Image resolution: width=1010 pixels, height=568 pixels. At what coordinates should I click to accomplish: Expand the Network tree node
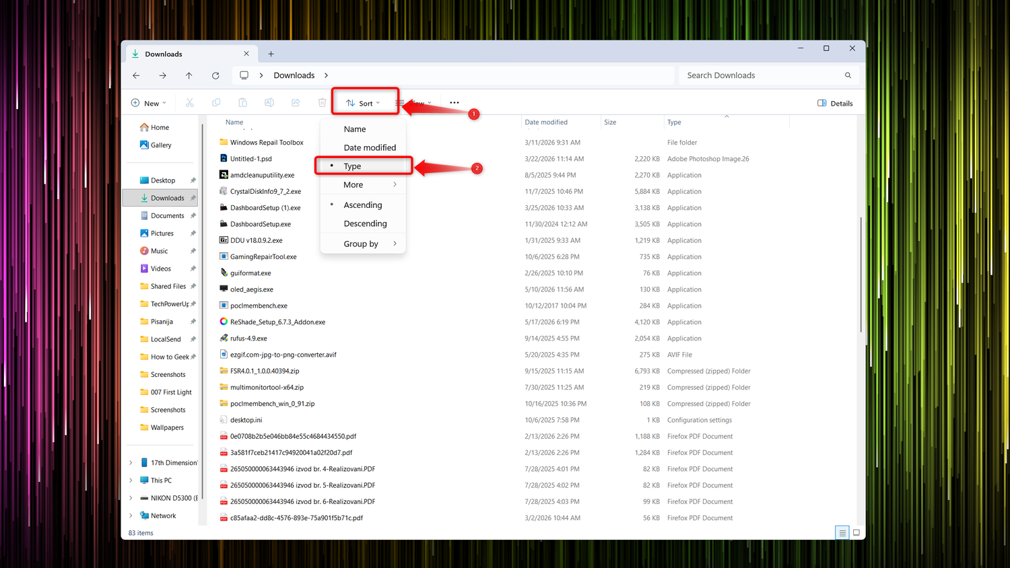[x=131, y=516]
